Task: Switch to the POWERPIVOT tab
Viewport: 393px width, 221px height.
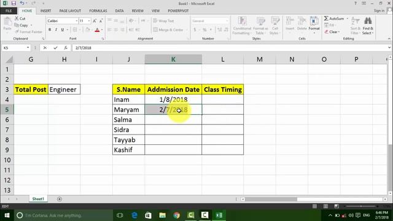Action: (178, 11)
